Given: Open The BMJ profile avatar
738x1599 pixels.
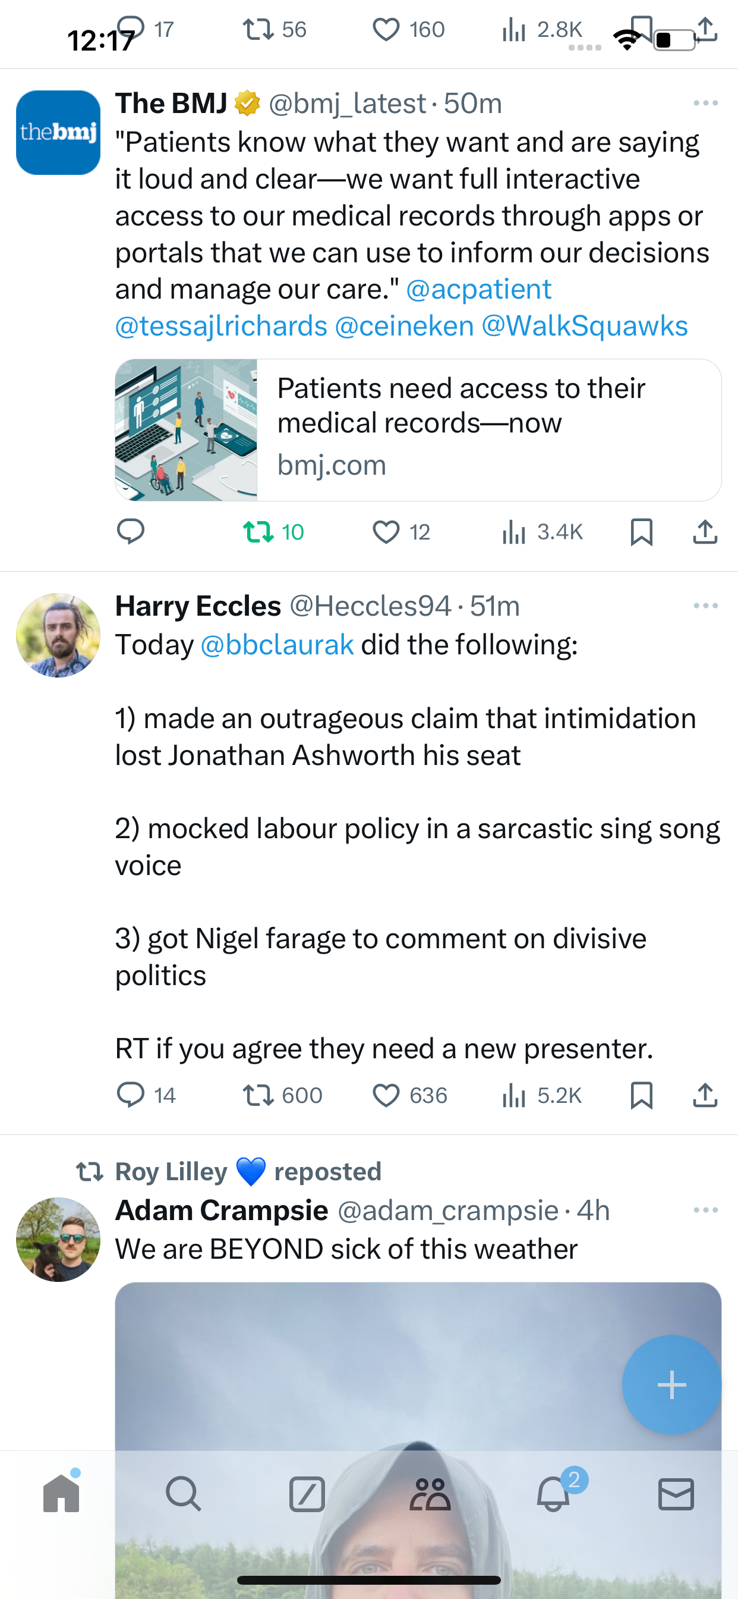Looking at the screenshot, I should 58,132.
